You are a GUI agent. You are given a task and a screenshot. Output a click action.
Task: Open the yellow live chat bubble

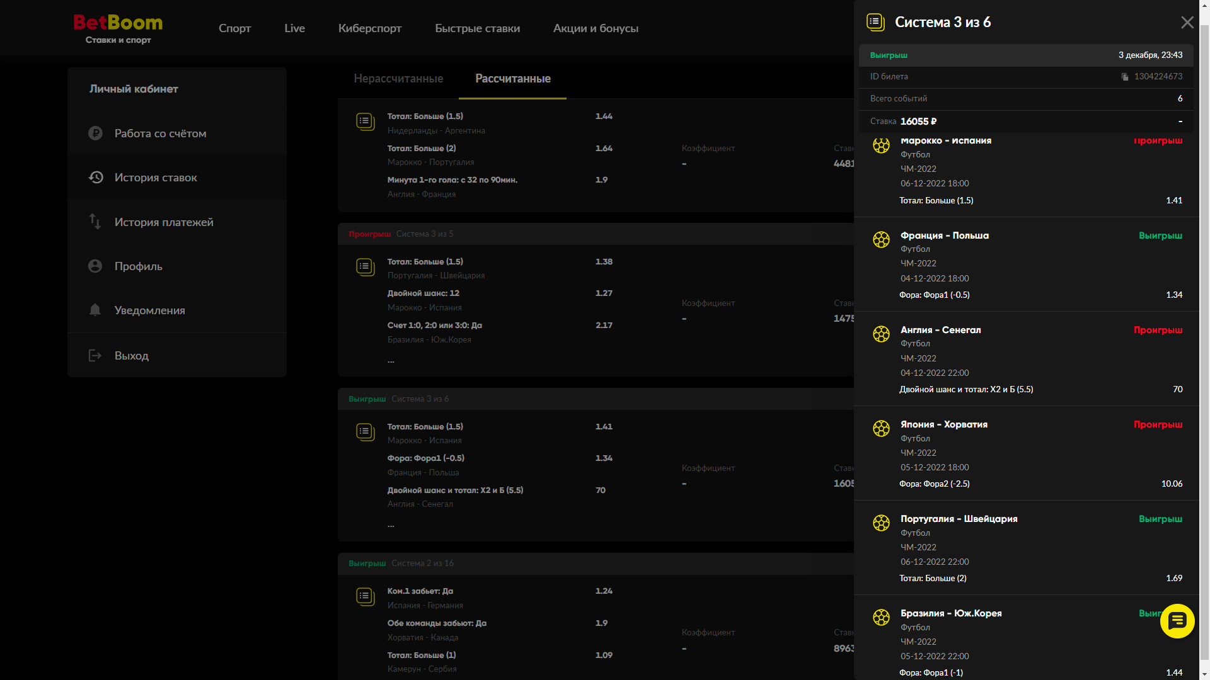click(x=1177, y=621)
